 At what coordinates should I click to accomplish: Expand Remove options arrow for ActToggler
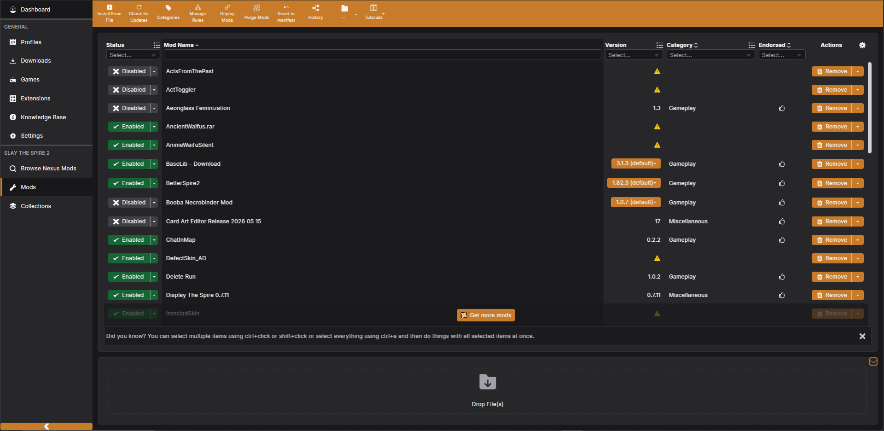click(x=858, y=90)
